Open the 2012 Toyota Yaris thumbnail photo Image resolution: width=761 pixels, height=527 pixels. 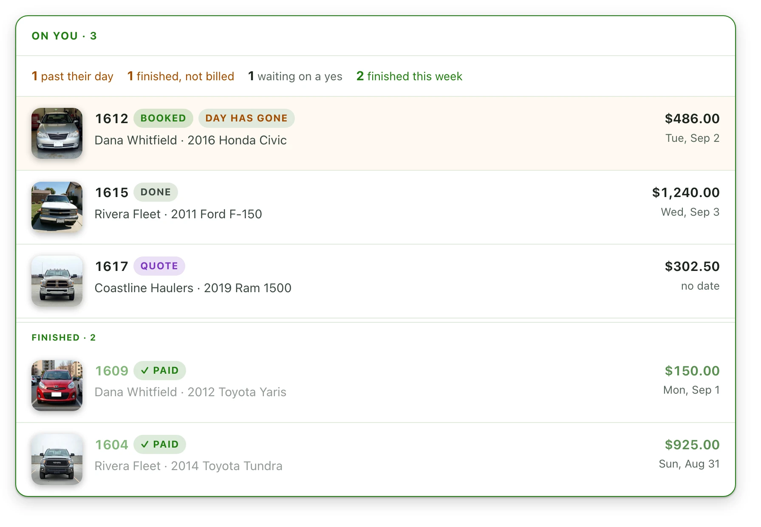57,385
